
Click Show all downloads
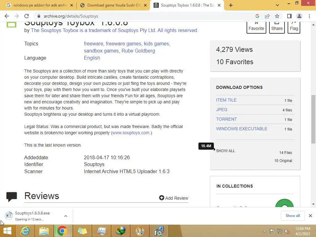pyautogui.click(x=293, y=216)
